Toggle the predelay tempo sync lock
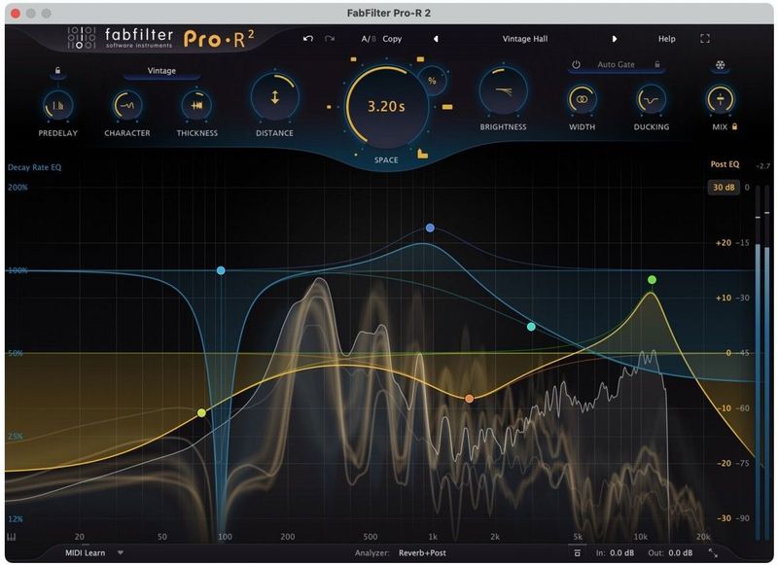Screen dimensions: 778x565 click(x=57, y=71)
